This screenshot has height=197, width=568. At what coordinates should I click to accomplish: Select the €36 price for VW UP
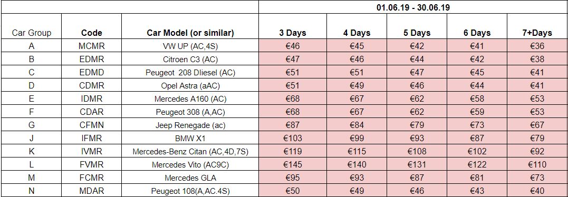tap(537, 46)
